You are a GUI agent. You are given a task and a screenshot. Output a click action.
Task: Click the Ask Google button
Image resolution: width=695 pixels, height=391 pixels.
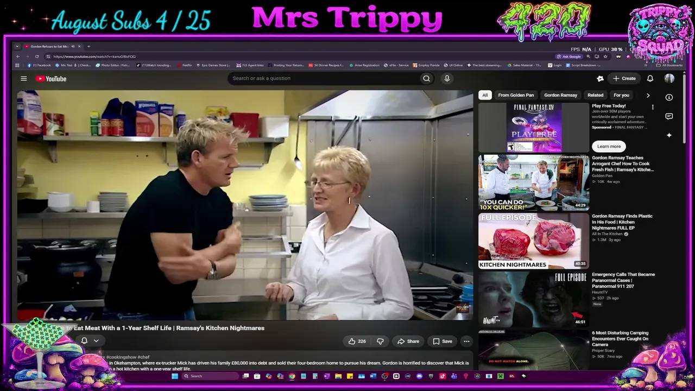(x=568, y=56)
